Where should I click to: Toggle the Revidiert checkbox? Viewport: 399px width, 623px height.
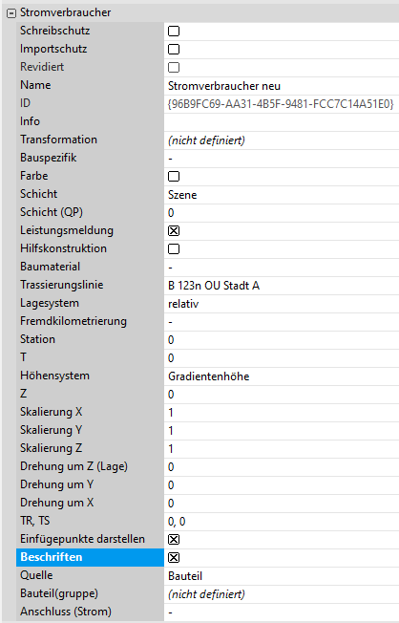pyautogui.click(x=174, y=68)
